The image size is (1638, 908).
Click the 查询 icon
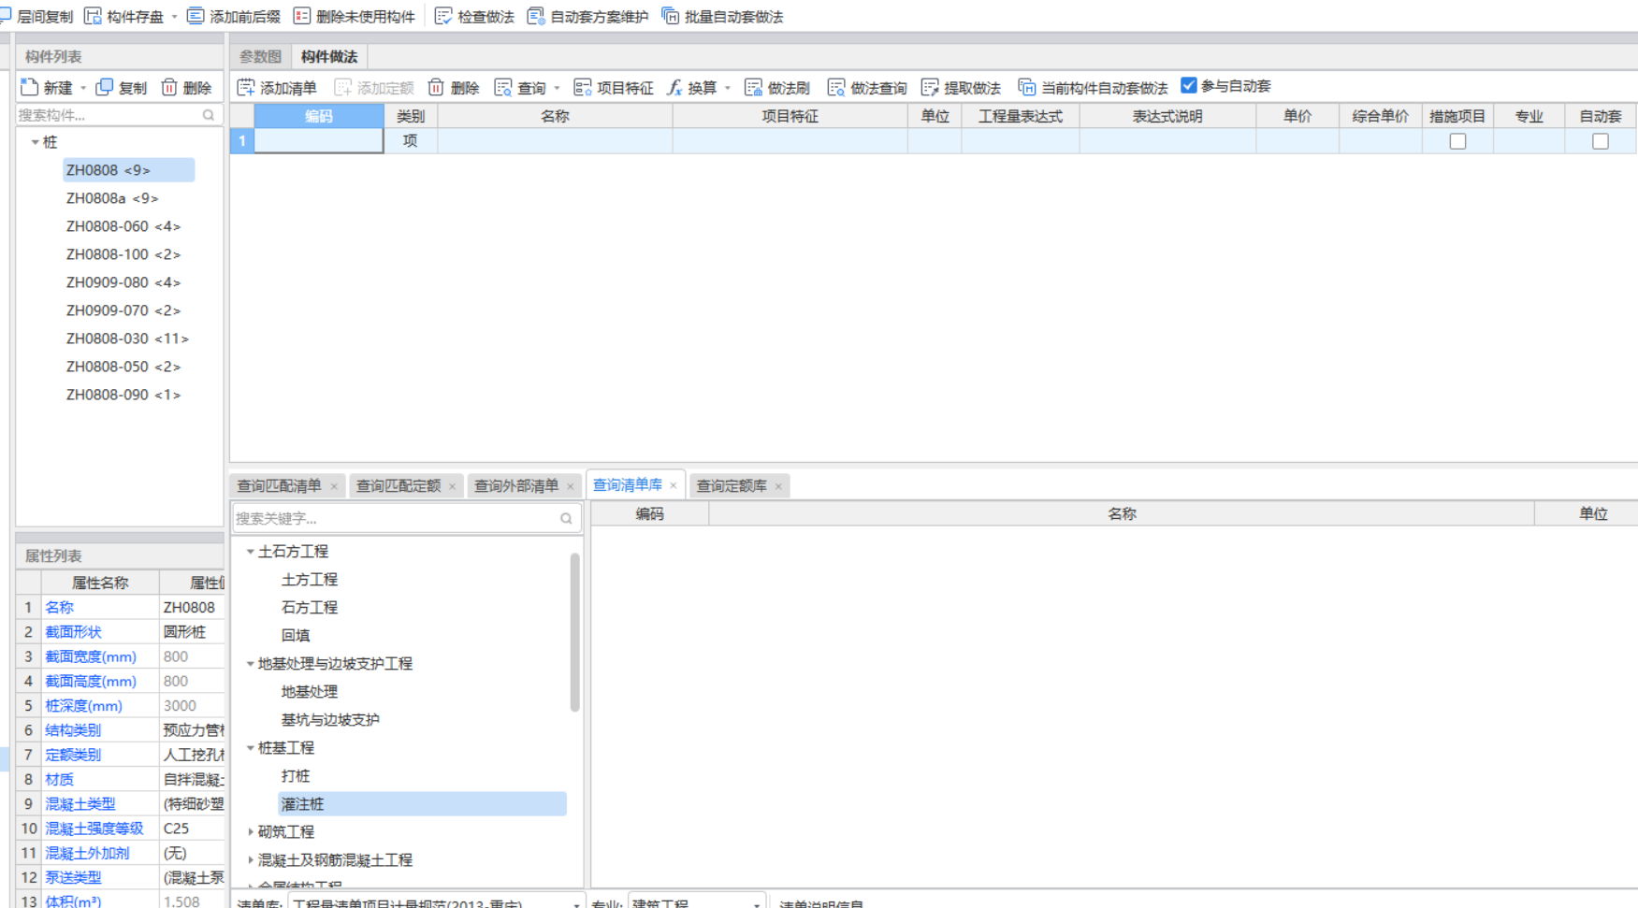[503, 87]
